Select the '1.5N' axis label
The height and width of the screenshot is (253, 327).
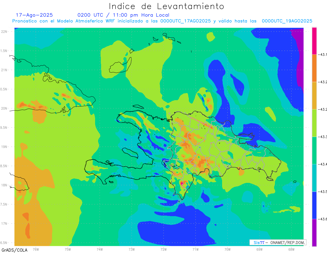click(x=4, y=51)
